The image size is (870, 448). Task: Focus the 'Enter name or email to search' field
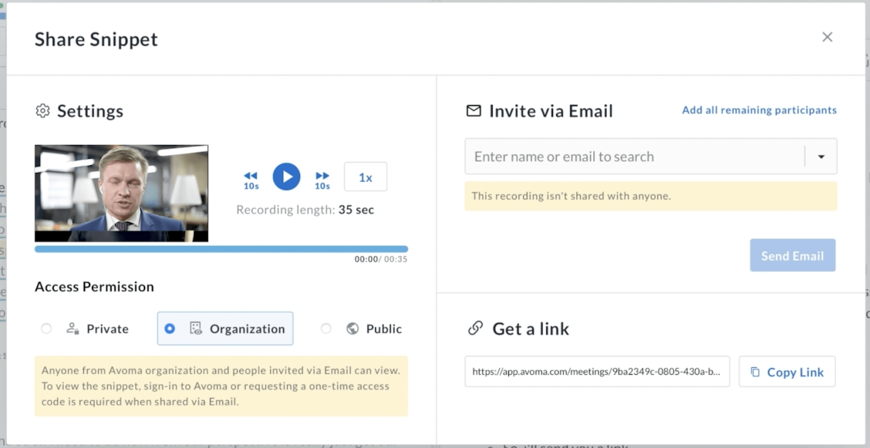coord(635,156)
